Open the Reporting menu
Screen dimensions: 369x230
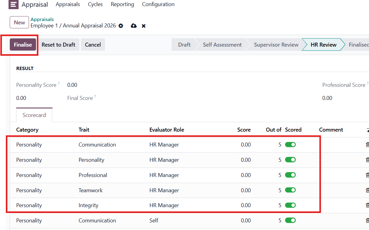tap(122, 4)
